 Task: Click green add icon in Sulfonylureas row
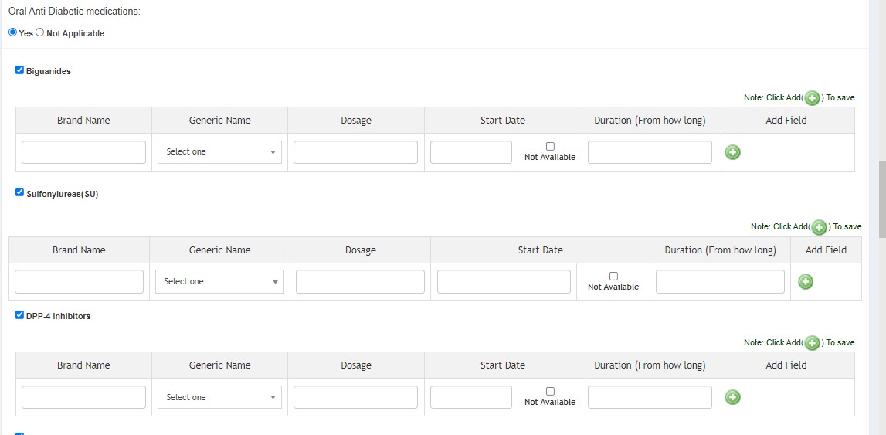pyautogui.click(x=805, y=282)
